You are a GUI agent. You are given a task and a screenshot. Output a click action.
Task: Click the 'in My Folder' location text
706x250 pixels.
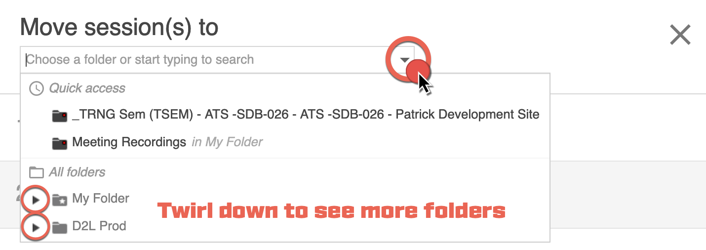click(227, 142)
